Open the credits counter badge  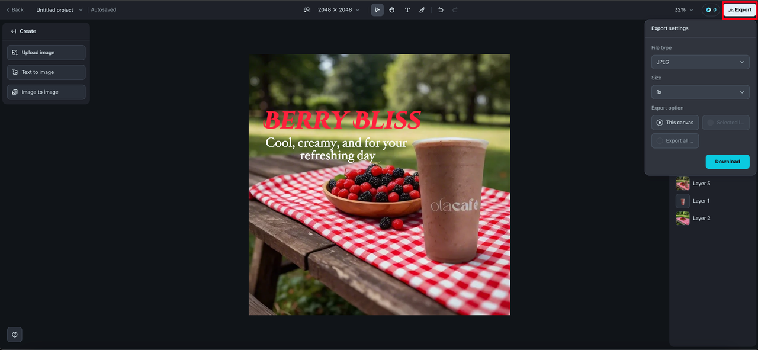click(x=711, y=10)
